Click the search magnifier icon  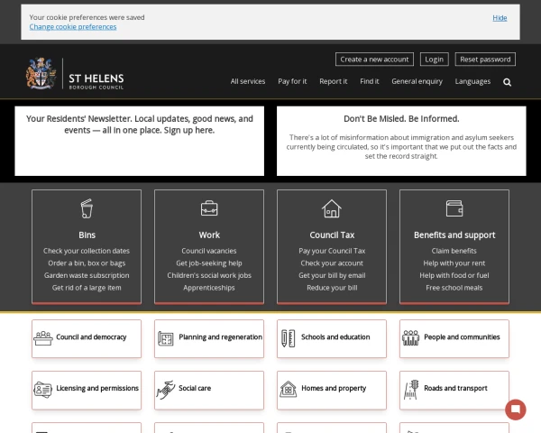[x=507, y=81]
